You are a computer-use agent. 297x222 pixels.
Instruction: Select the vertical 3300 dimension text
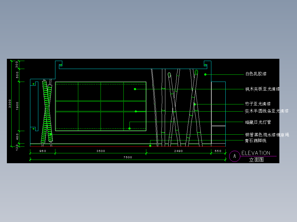(x=10, y=104)
